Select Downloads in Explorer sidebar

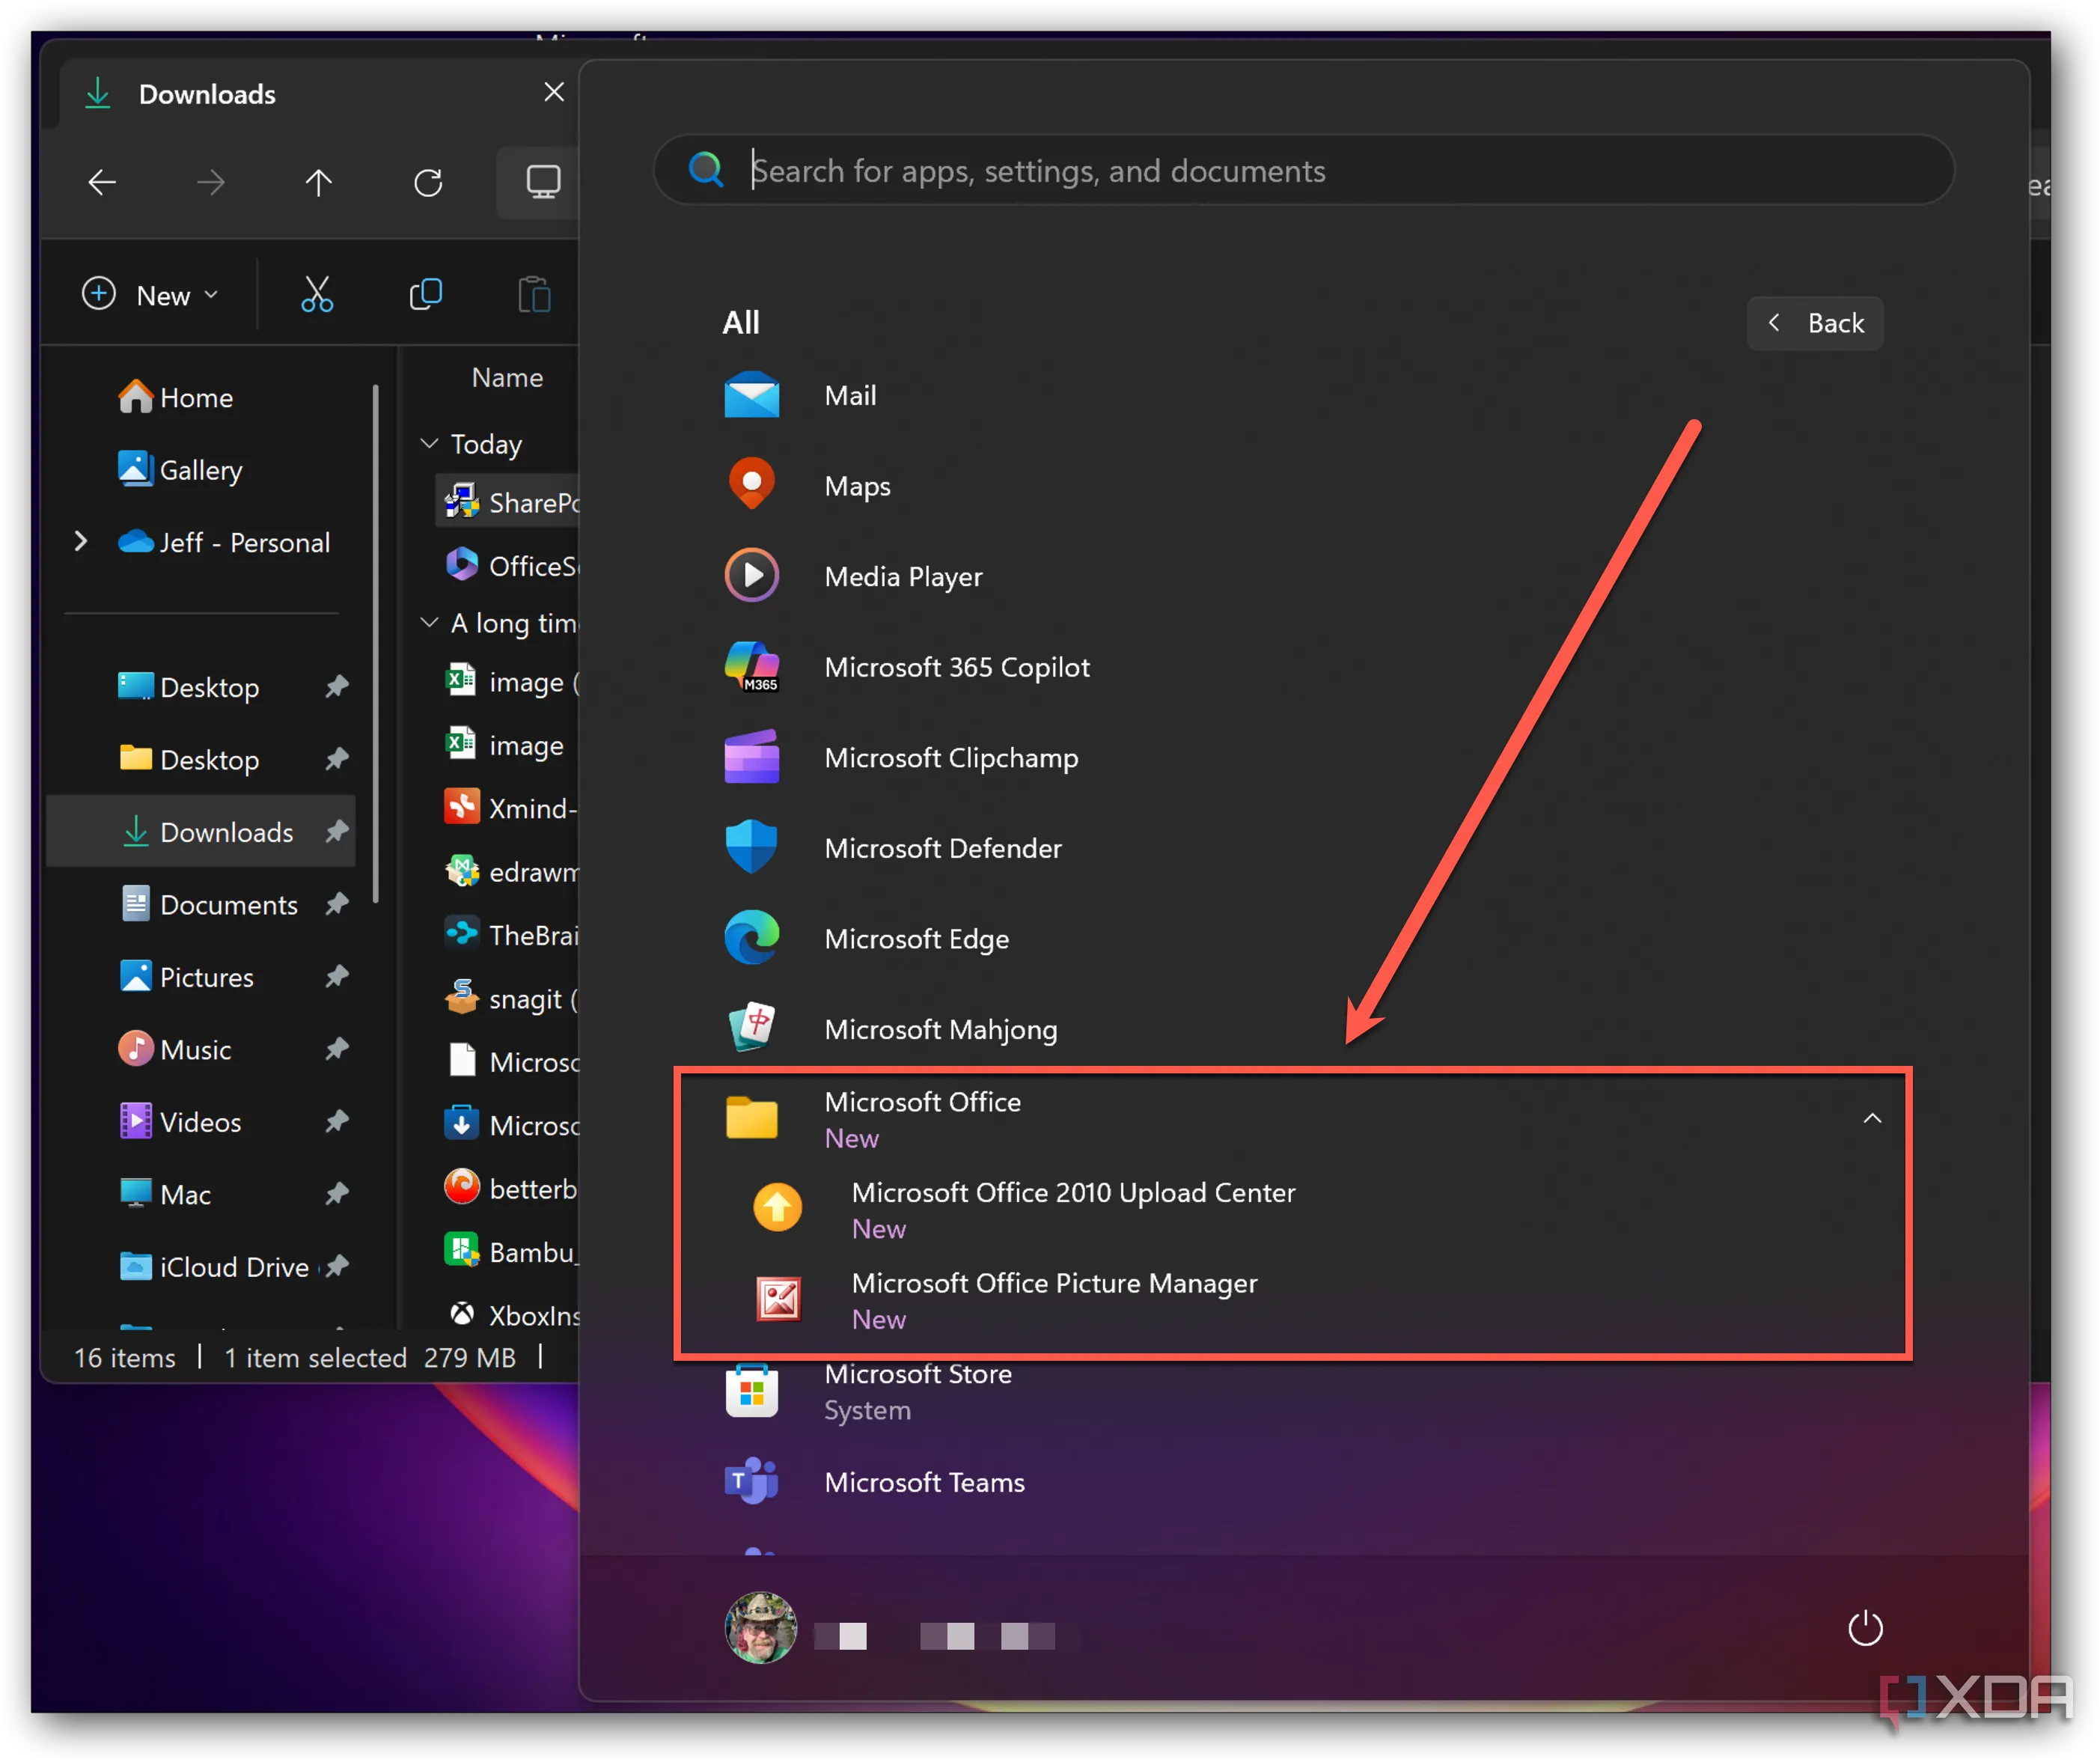point(202,832)
